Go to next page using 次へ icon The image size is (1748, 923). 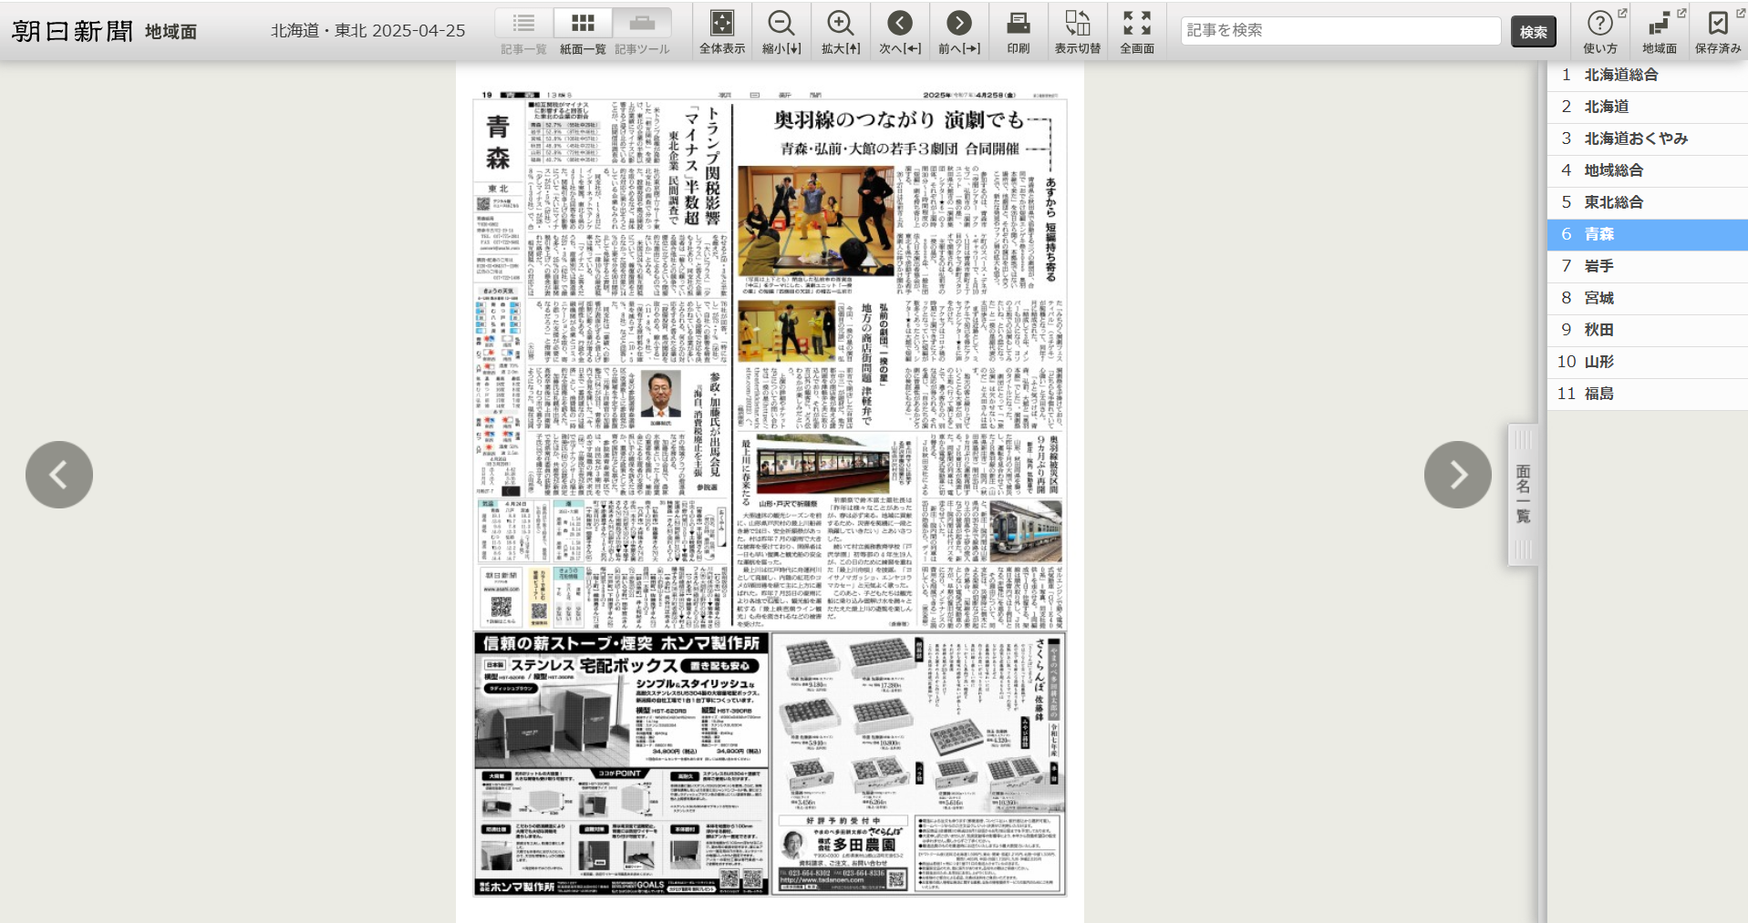(x=899, y=24)
